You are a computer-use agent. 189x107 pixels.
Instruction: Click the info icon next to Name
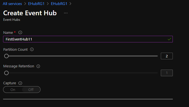[20, 32]
